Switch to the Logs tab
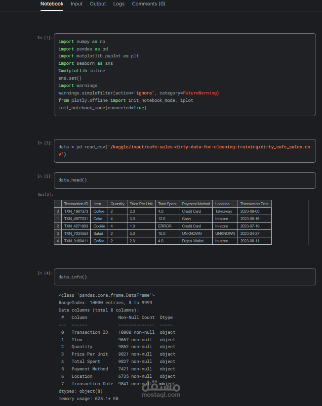The height and width of the screenshot is (406, 322). [119, 4]
